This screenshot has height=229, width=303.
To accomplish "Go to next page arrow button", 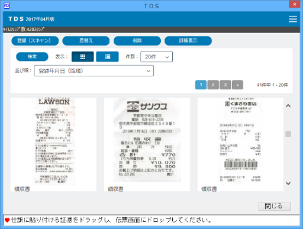I will [x=237, y=85].
